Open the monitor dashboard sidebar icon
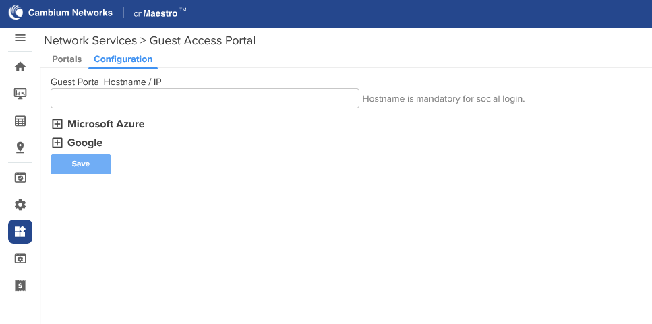The width and height of the screenshot is (652, 324). 20,94
